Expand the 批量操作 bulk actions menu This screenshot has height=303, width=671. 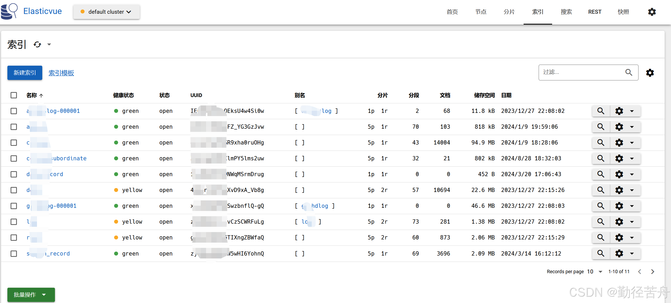coord(31,295)
